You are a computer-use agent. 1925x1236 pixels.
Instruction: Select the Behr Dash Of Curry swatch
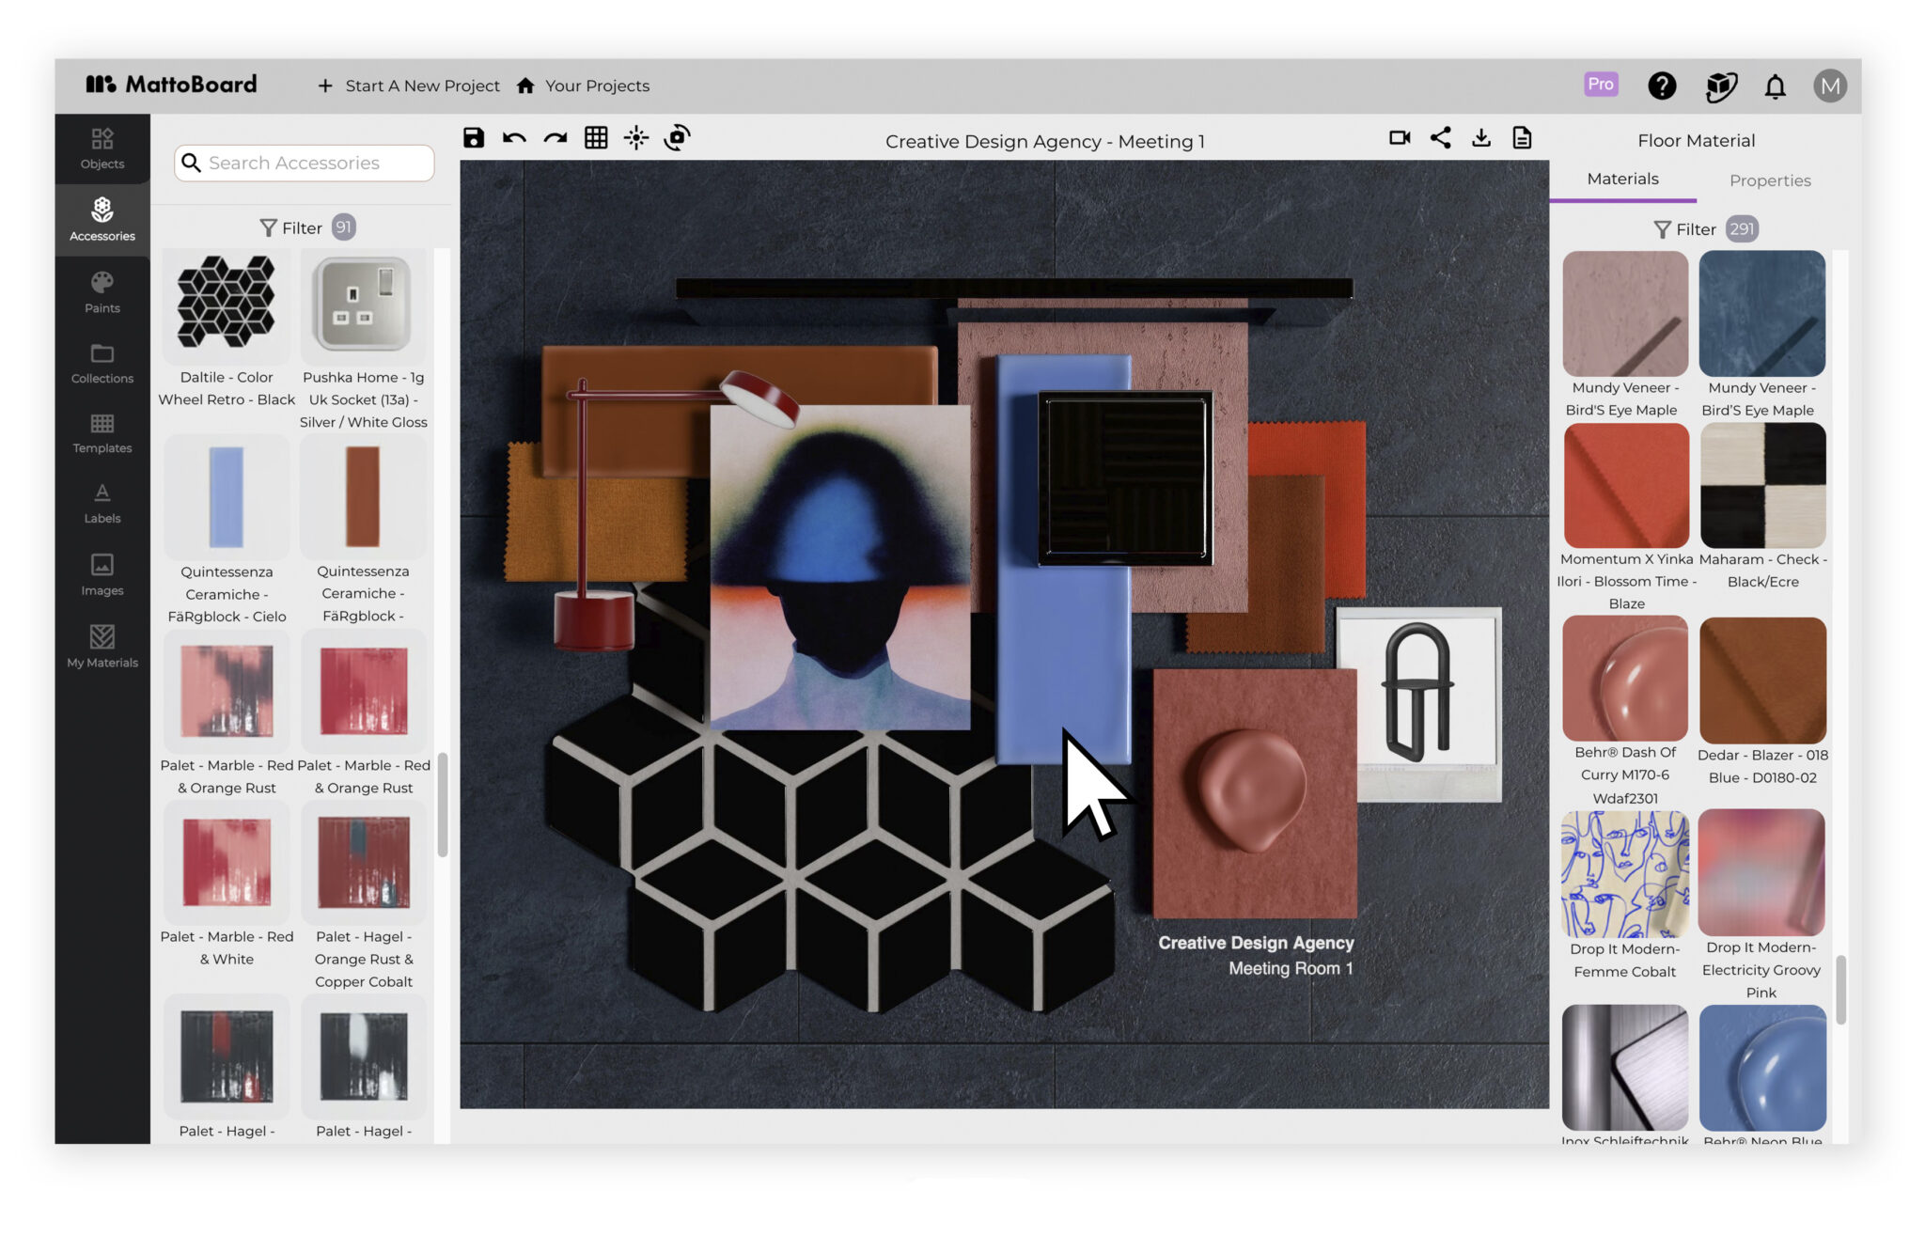pos(1623,676)
